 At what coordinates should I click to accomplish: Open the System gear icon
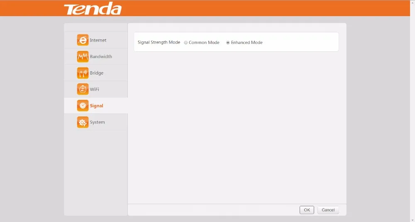pyautogui.click(x=83, y=122)
